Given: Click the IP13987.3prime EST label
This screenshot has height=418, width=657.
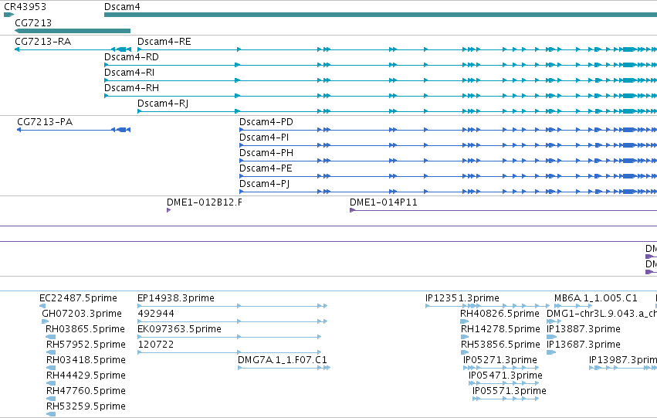Looking at the screenshot, I should 622,360.
